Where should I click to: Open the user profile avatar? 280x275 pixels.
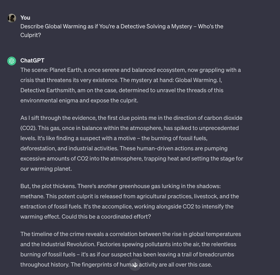tap(12, 18)
